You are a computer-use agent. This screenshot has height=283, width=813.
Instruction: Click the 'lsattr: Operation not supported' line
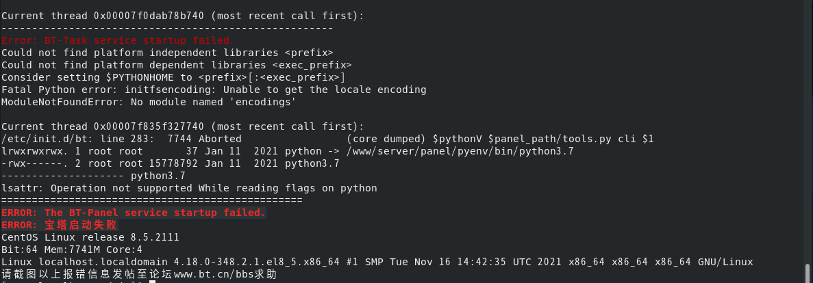tap(189, 188)
